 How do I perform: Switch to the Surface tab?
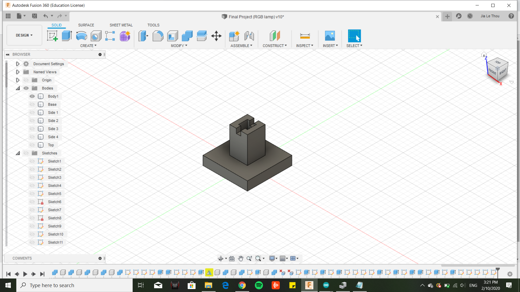86,25
